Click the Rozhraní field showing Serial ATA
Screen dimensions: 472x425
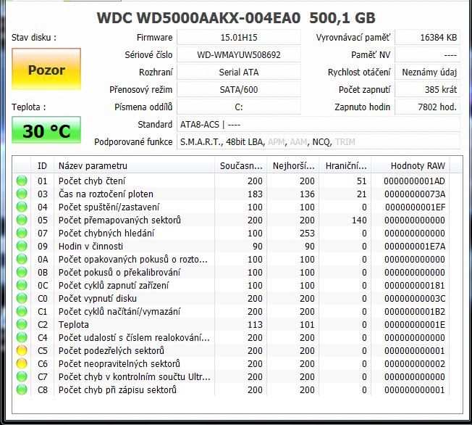[239, 73]
